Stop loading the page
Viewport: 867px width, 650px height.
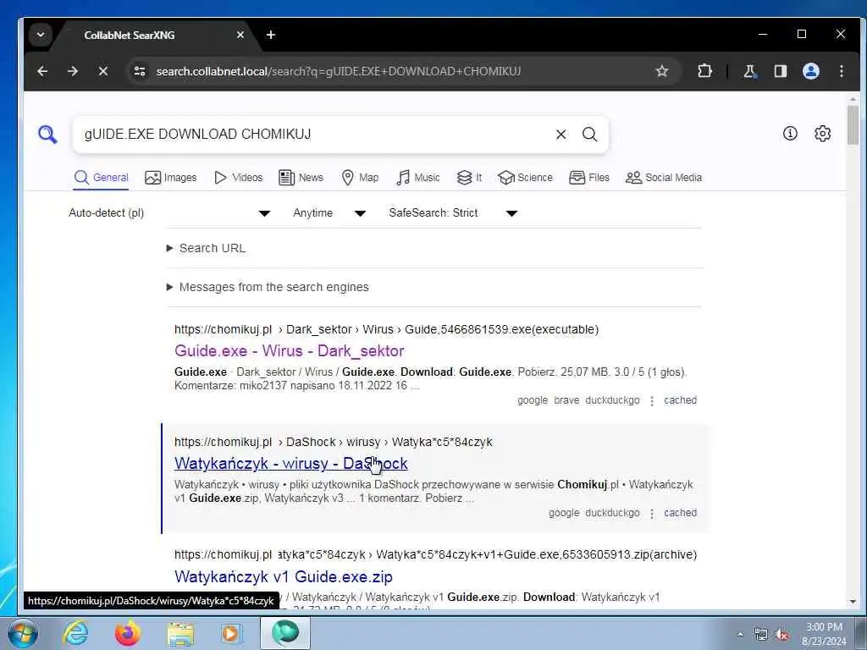point(102,71)
